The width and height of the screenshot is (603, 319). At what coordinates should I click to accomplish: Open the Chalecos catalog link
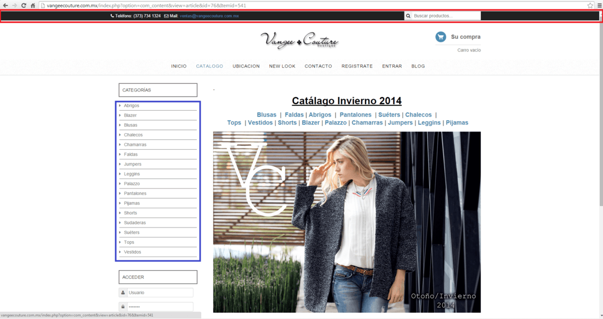pos(418,115)
